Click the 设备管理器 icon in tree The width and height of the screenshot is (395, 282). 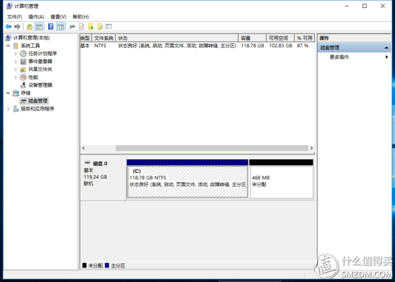click(23, 85)
